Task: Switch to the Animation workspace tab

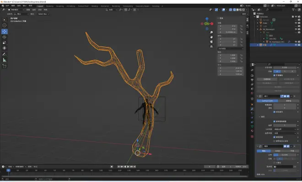Action: pyautogui.click(x=105, y=6)
